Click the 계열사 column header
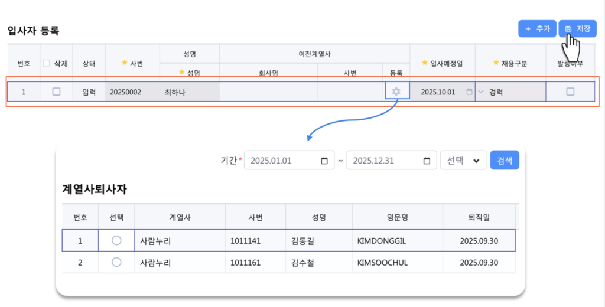 [180, 217]
